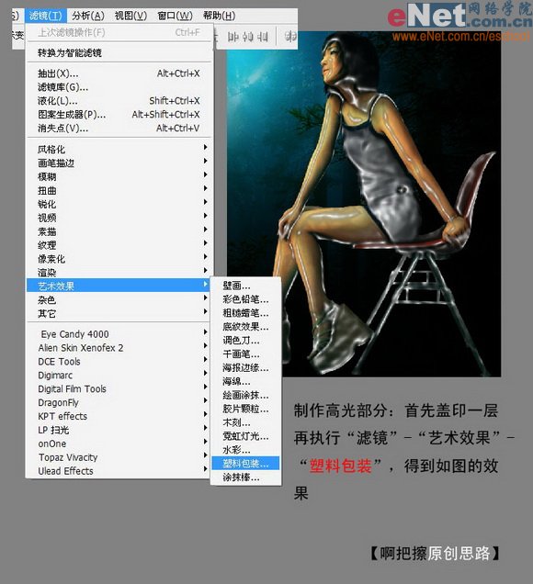The width and height of the screenshot is (533, 584).
Task: Open the 视图(V) menu
Action: point(130,16)
